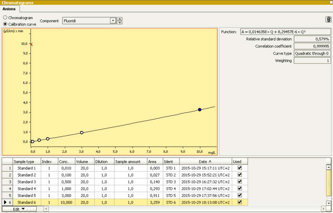This screenshot has height=213, width=333.
Task: Open the Edit dropdown menu
Action: click(19, 209)
